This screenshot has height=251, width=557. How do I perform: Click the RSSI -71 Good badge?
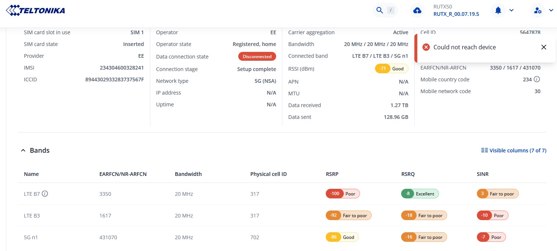click(x=391, y=68)
